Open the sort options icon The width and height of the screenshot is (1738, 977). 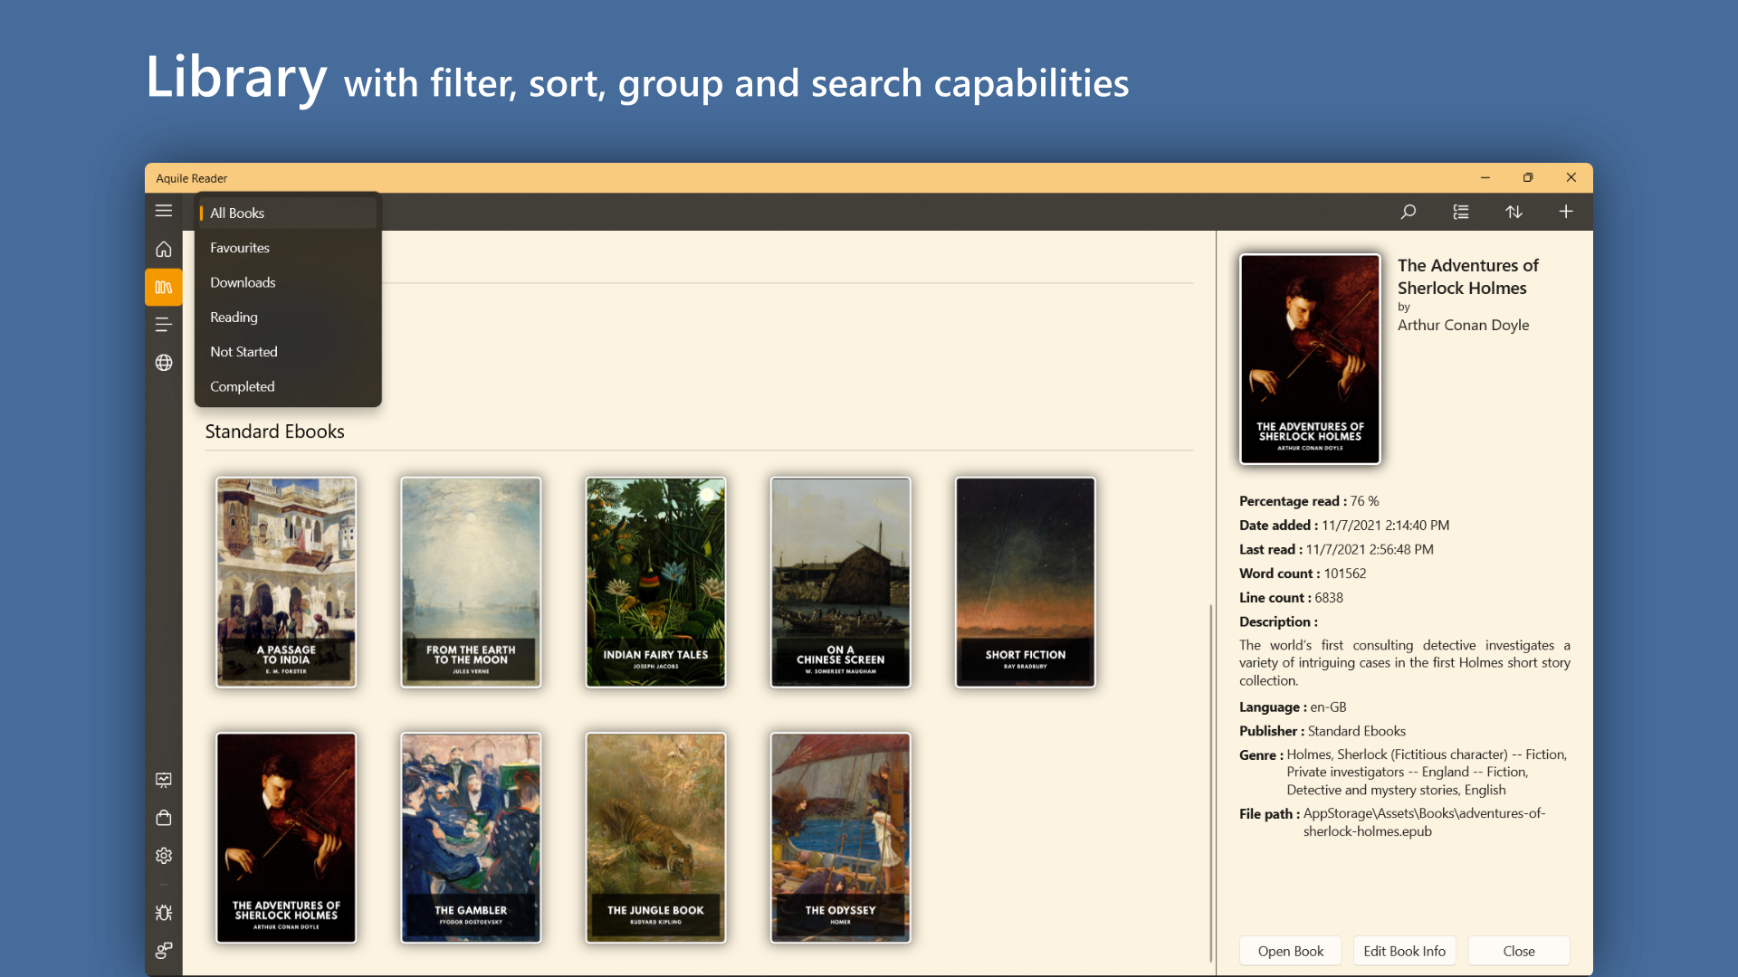coord(1515,211)
